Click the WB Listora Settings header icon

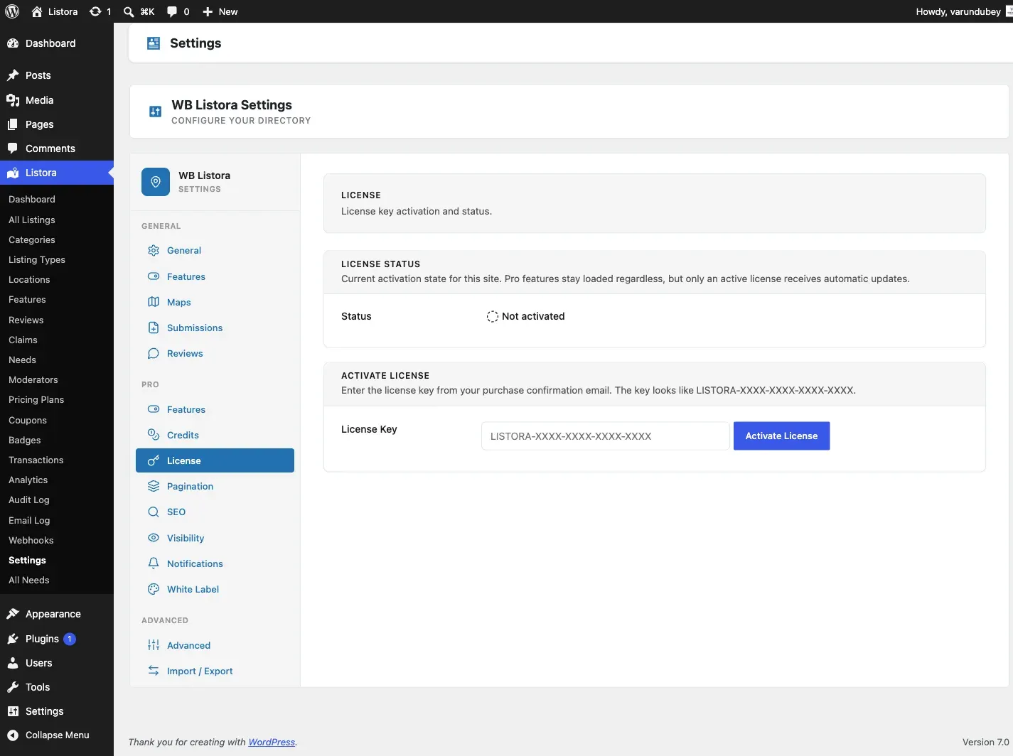[155, 112]
